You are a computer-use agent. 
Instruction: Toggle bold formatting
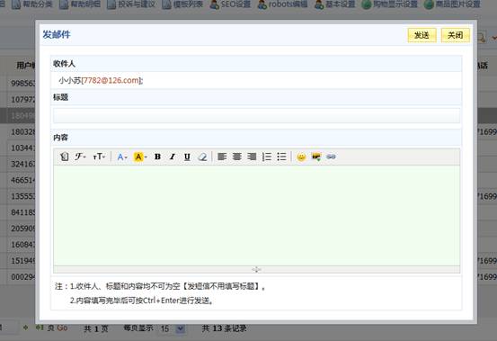point(157,157)
